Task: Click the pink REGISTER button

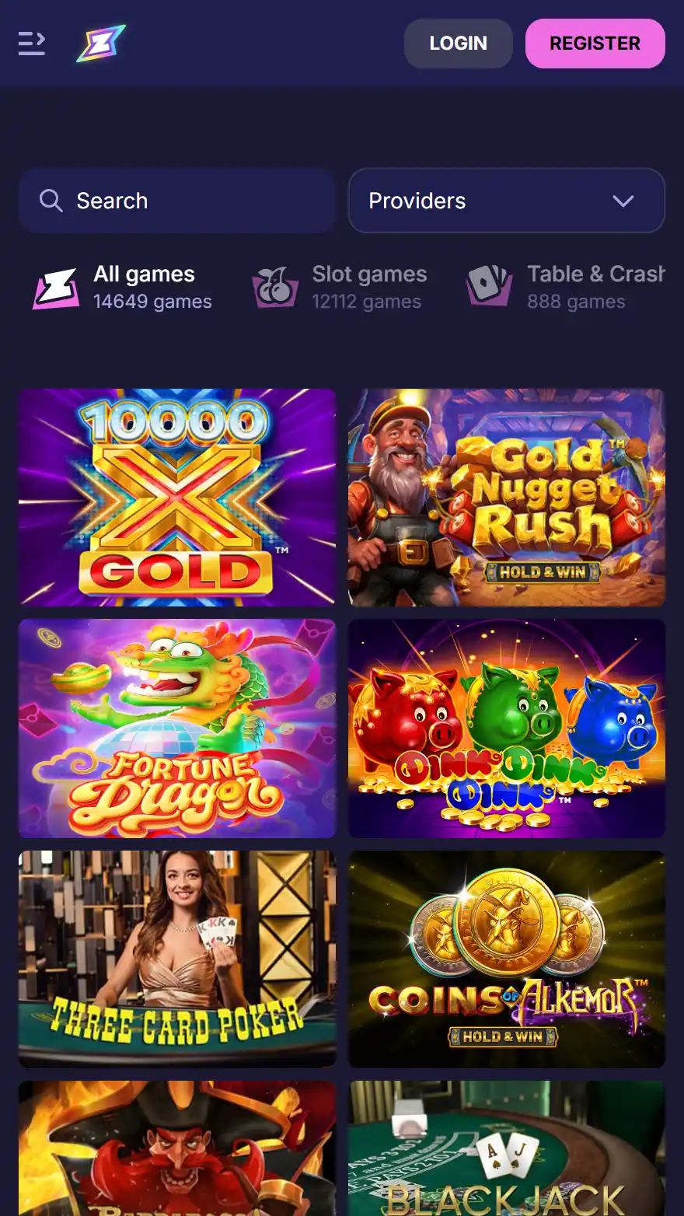Action: click(595, 44)
